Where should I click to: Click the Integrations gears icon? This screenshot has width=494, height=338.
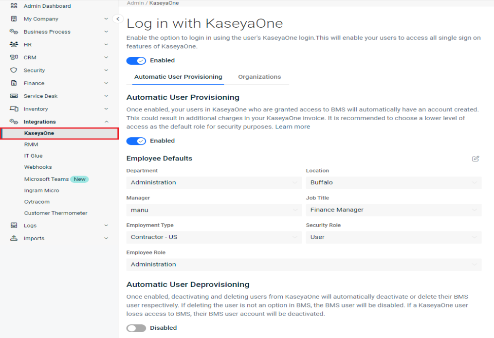coord(14,122)
